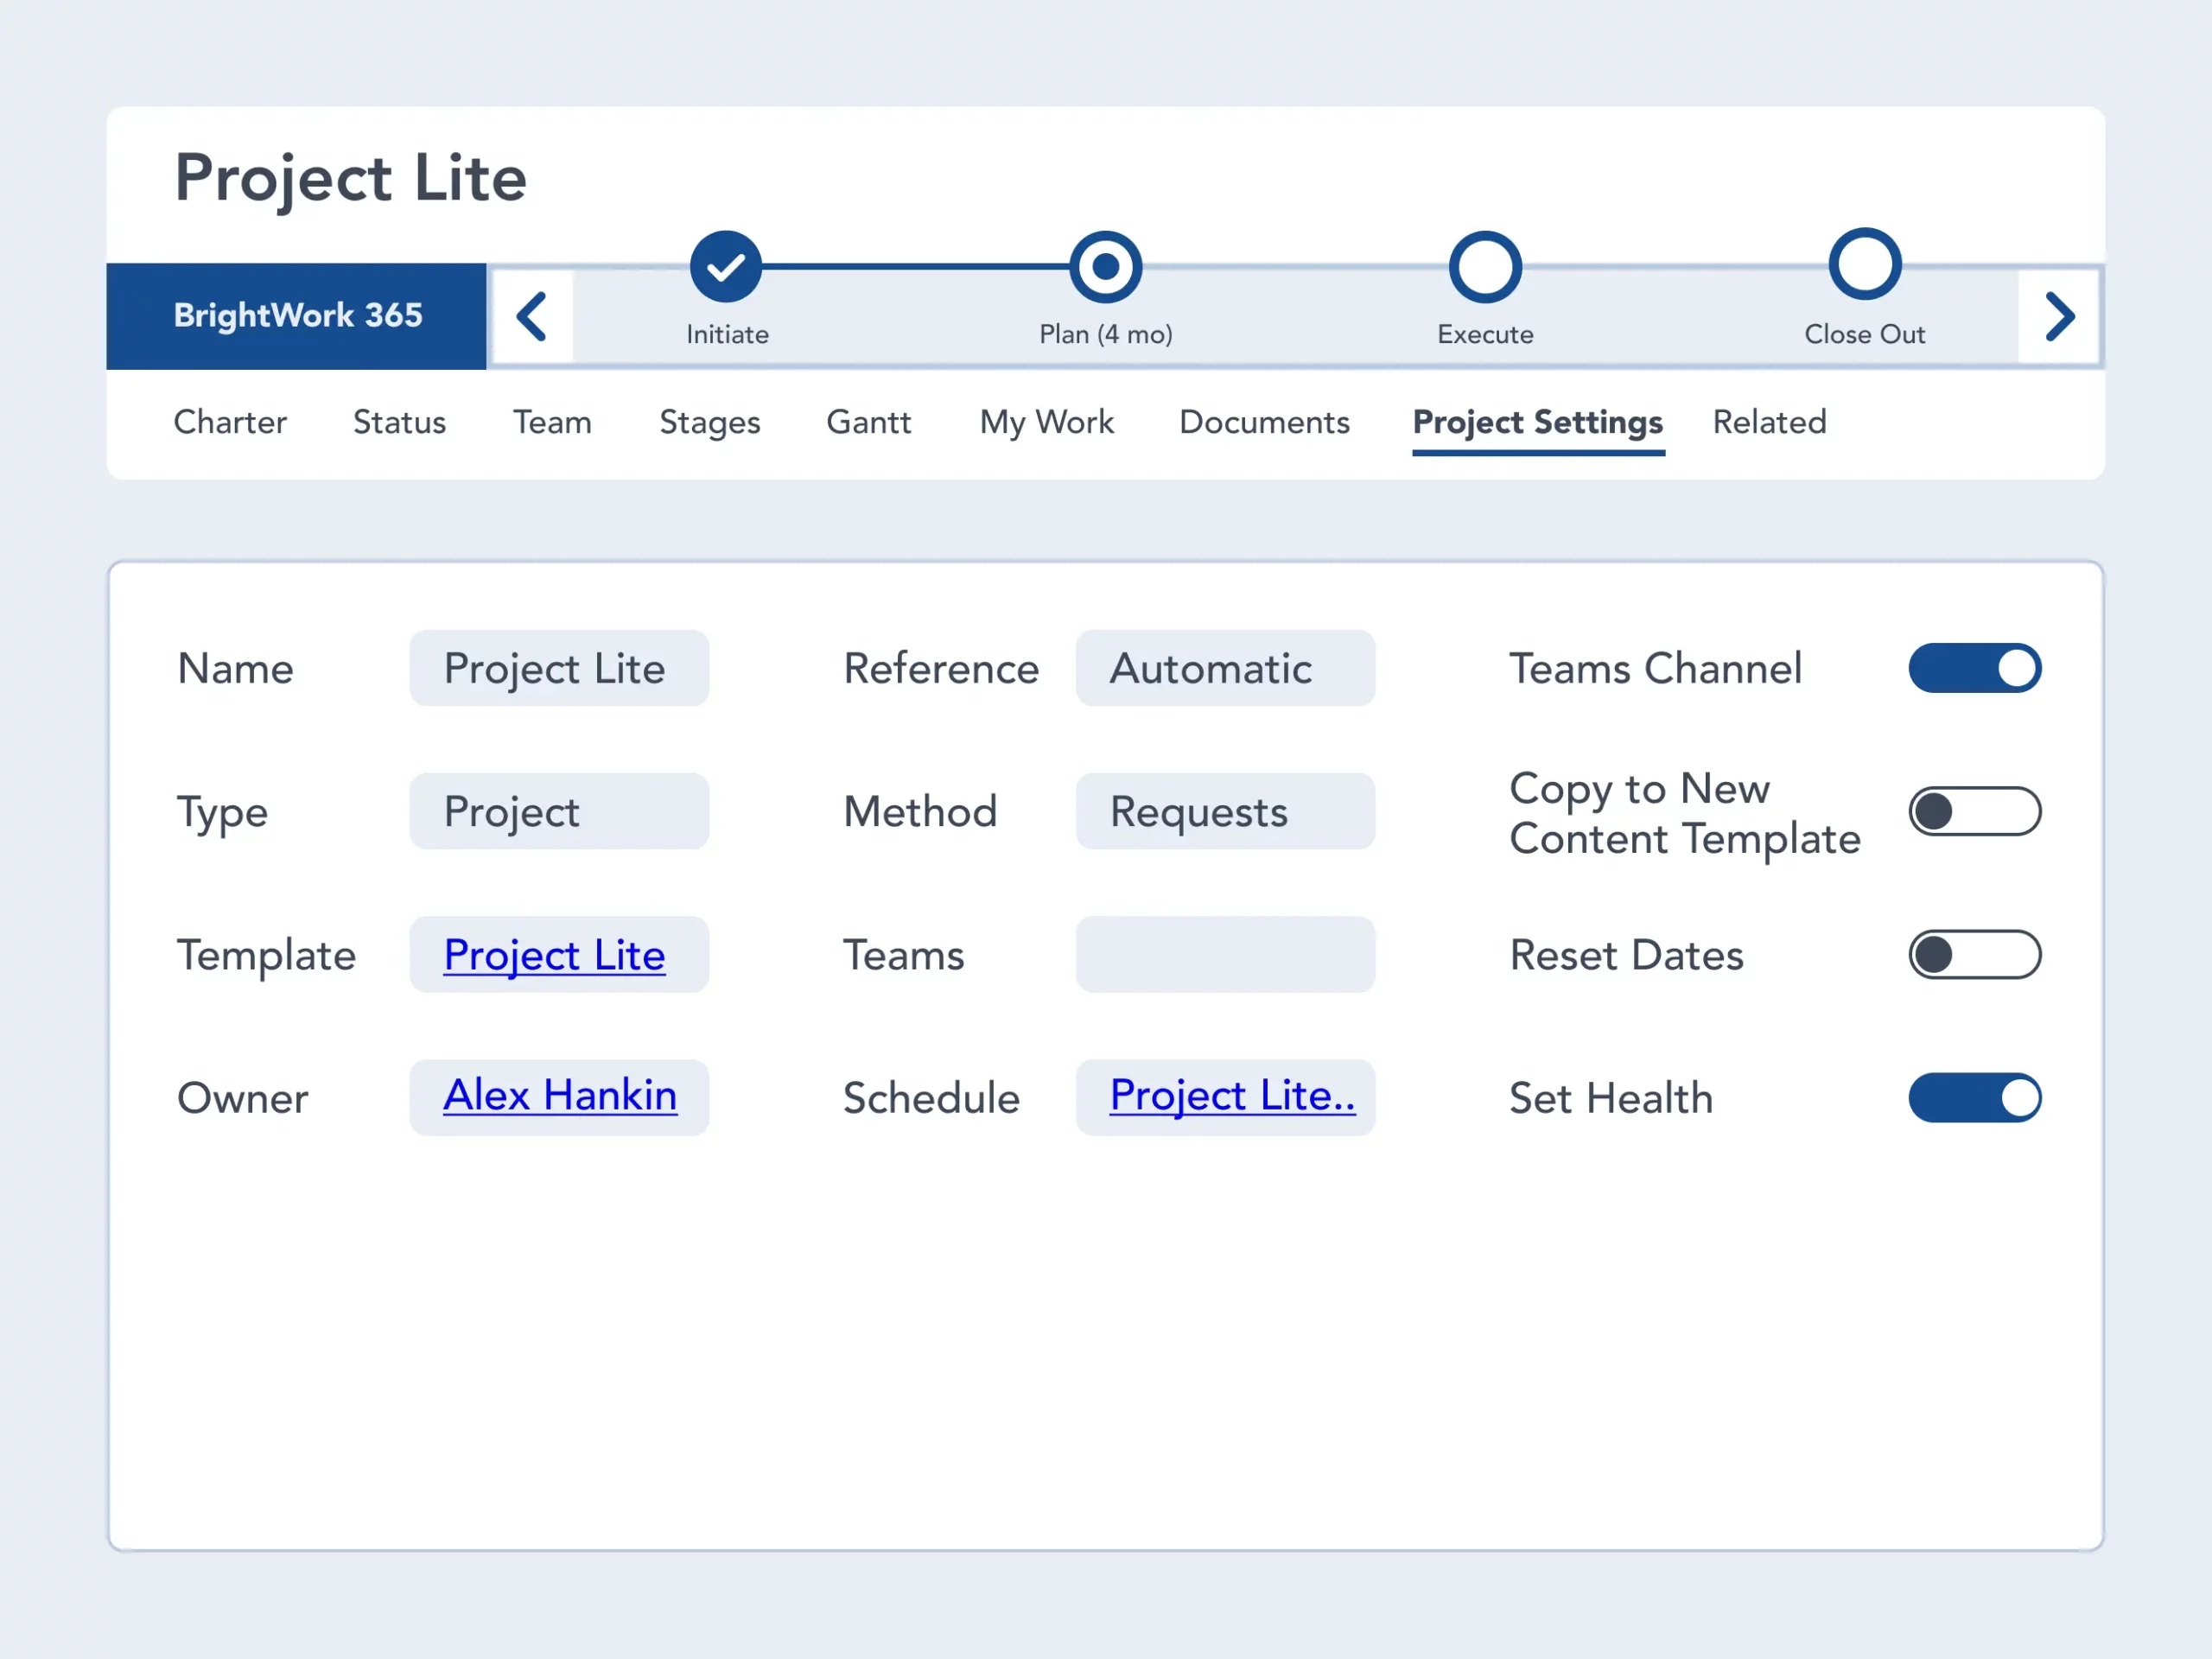Toggle the Teams Channel switch off
The image size is (2212, 1659).
tap(1974, 668)
